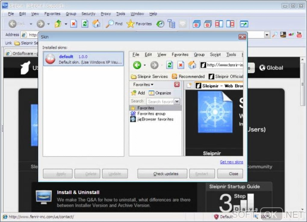This screenshot has height=222, width=307.
Task: Click the eBay search icon
Action: [291, 35]
